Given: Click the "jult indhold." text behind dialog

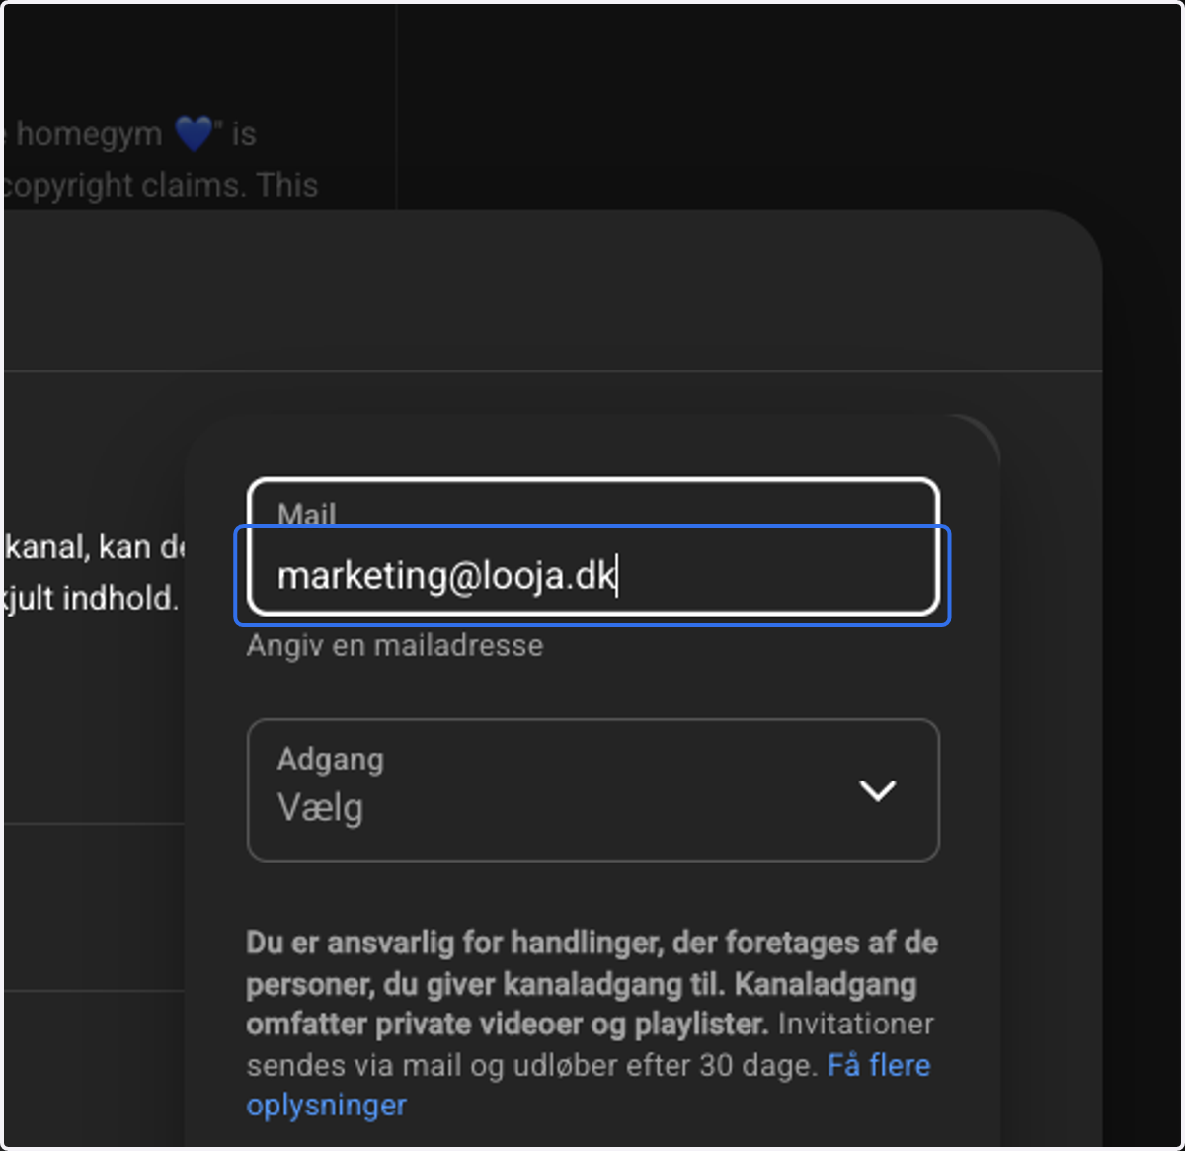Looking at the screenshot, I should (92, 598).
